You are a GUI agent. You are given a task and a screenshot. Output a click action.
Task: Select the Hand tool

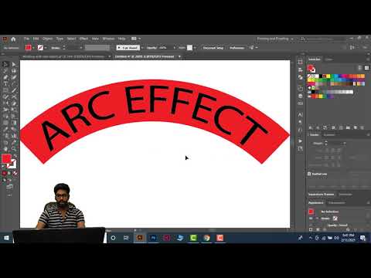pos(5,149)
